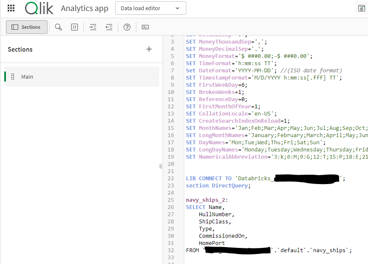This screenshot has height=264, width=368.
Task: Select the Main section
Action: coord(27,77)
